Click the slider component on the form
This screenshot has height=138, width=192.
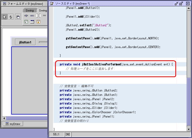tap(43, 42)
